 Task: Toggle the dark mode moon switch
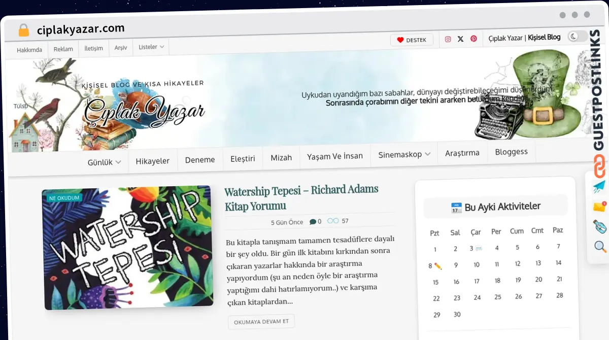coord(578,36)
